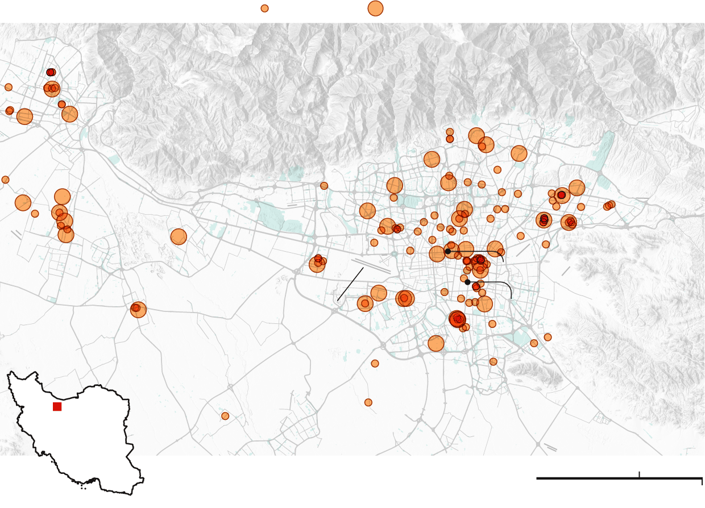The height and width of the screenshot is (508, 705).
Task: Click the small circle at the mountain foothills edge
Action: [324, 186]
